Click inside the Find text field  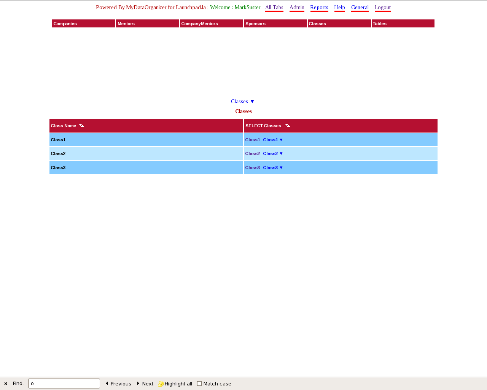click(x=64, y=384)
